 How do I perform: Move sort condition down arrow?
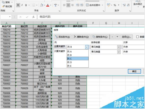click(x=117, y=37)
